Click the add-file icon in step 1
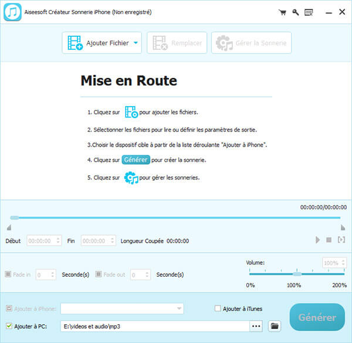The width and height of the screenshot is (352, 343). [x=131, y=112]
